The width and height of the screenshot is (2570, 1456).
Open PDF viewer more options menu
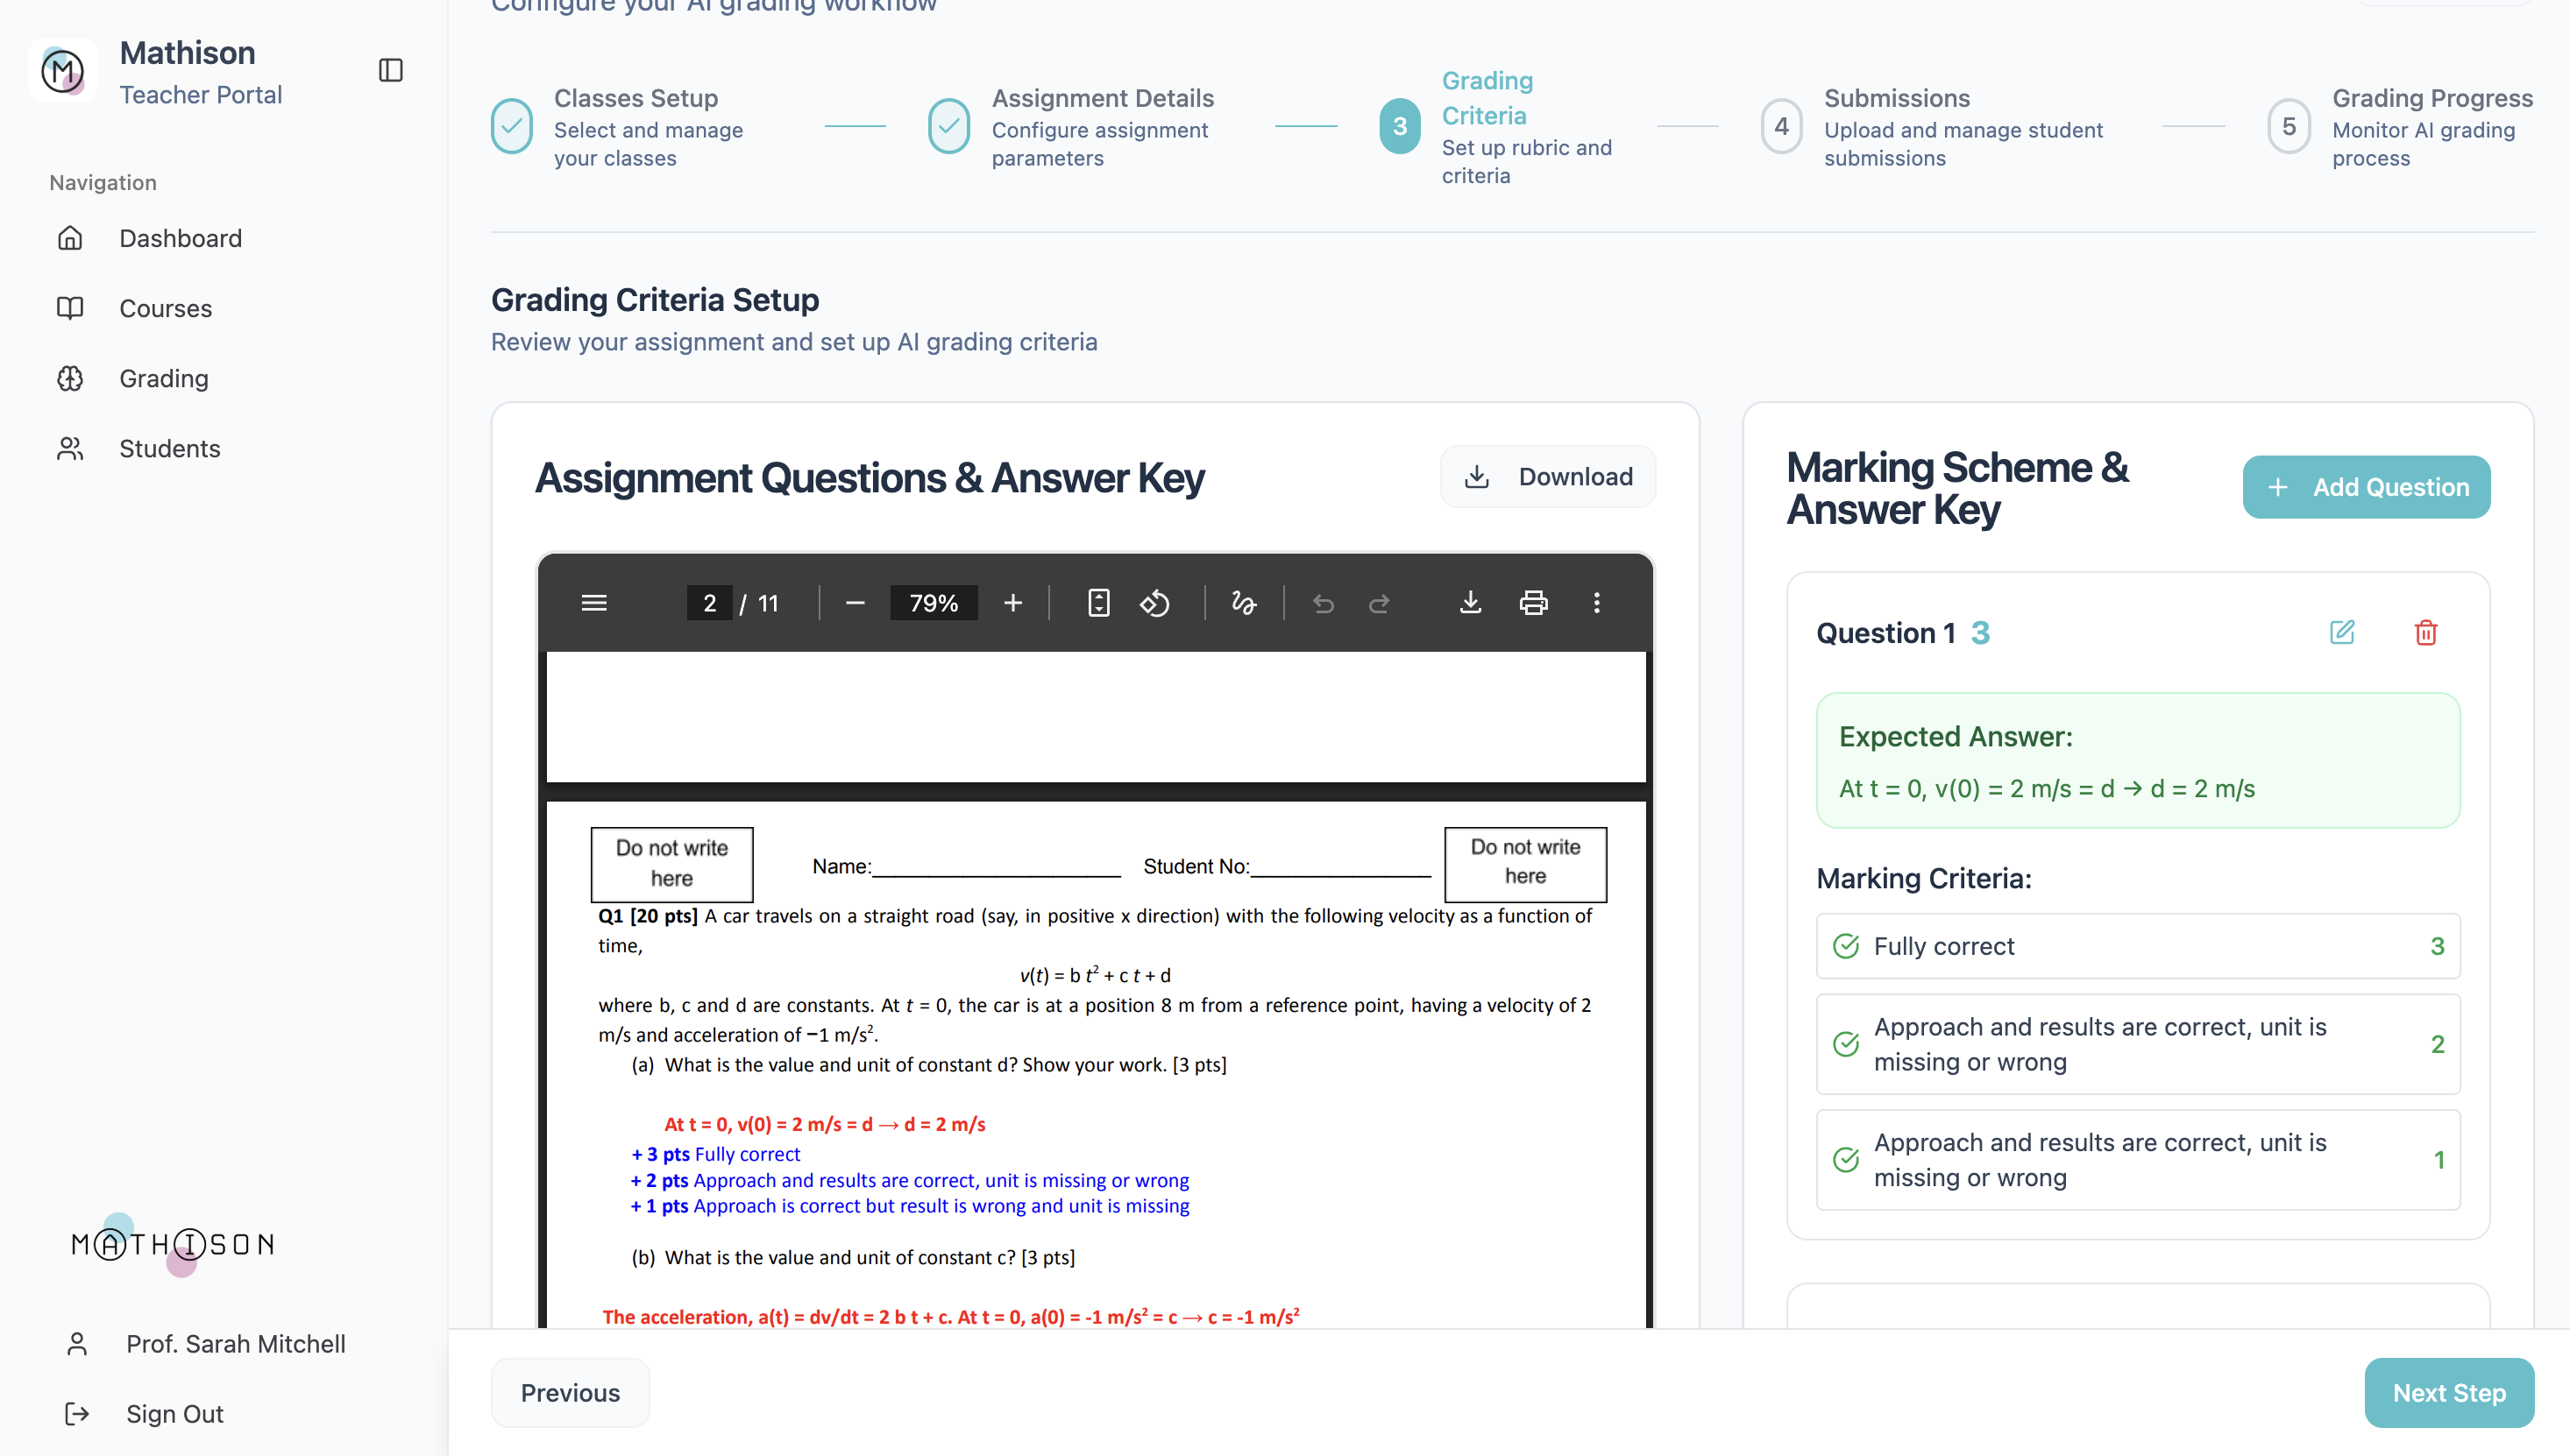pos(1597,603)
